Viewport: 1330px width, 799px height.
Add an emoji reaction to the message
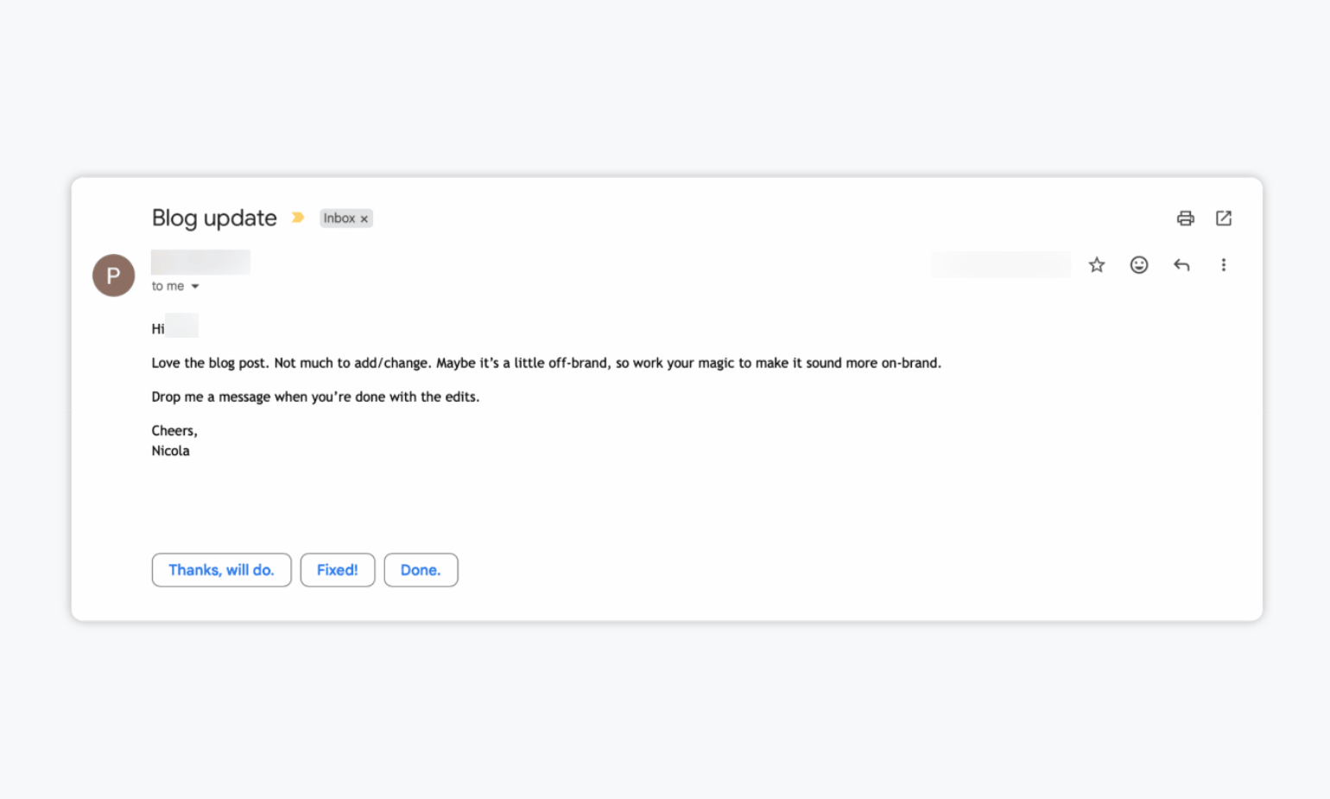[1139, 265]
